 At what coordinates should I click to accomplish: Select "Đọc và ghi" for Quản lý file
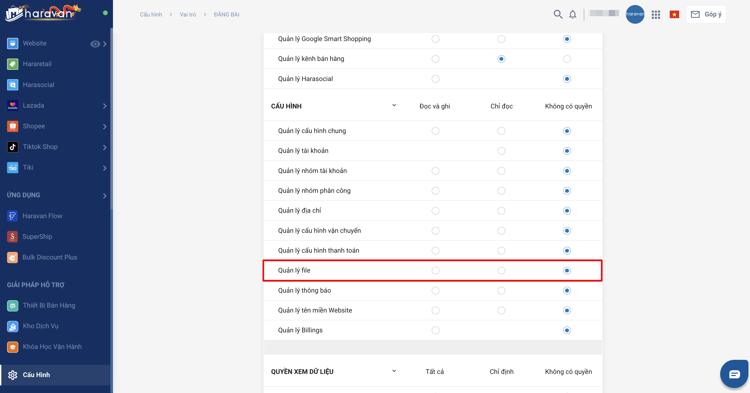coord(435,270)
